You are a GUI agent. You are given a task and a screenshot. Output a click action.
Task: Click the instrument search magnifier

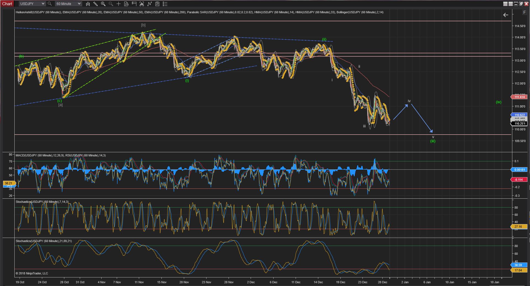50,4
